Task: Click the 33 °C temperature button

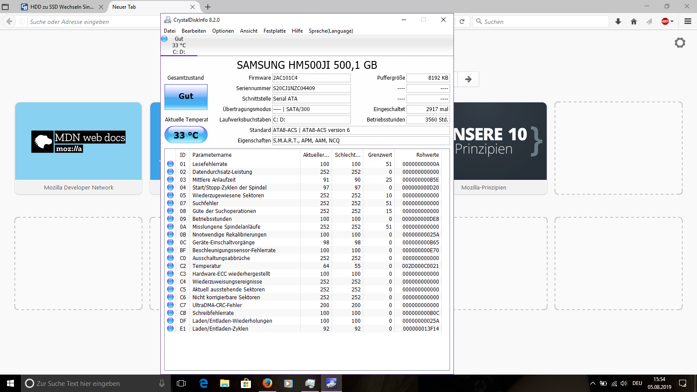Action: pos(186,135)
